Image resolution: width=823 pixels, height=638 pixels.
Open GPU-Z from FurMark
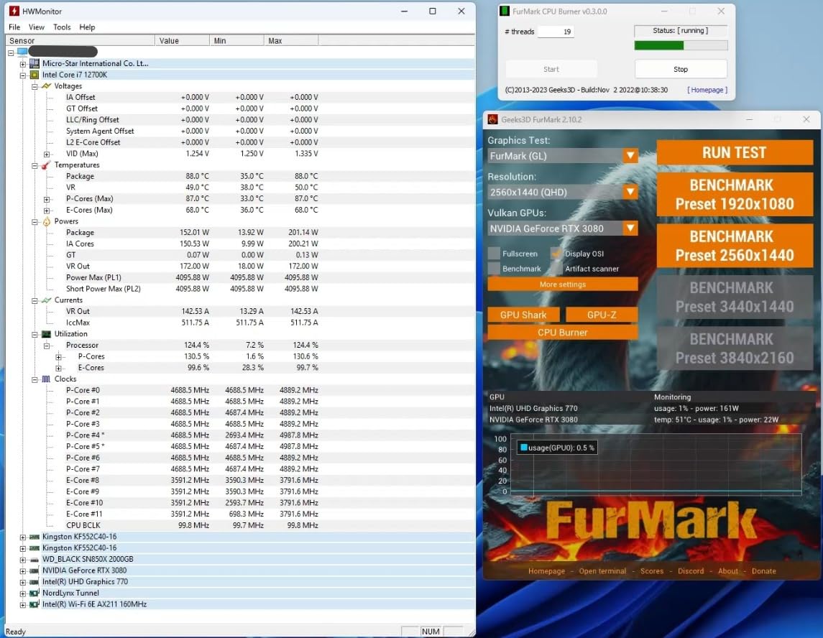pos(602,314)
